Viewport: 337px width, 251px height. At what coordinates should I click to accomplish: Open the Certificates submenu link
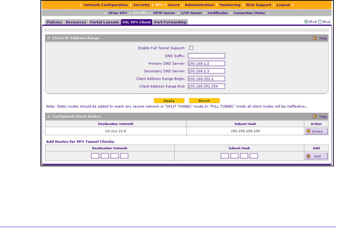coord(217,13)
